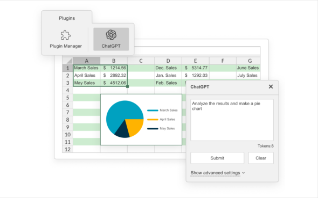Select column B header

114,61
